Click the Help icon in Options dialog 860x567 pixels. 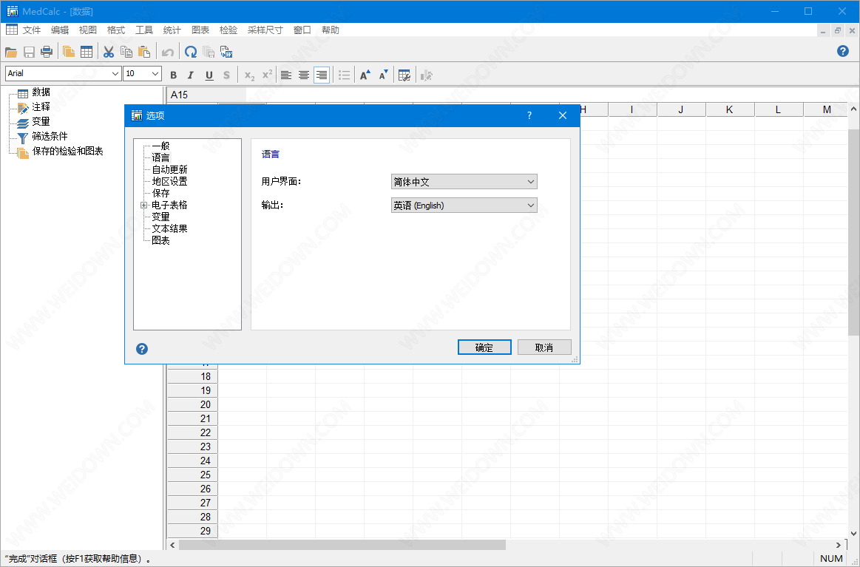[142, 349]
